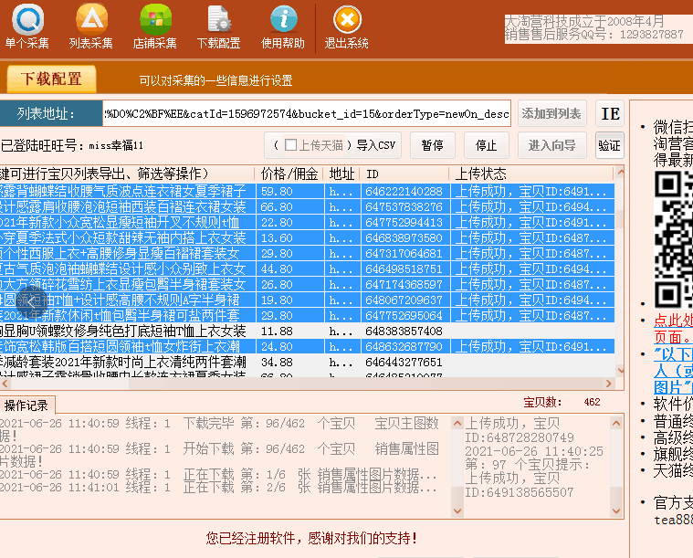Click table horizontal scrollbar right arrow
Image resolution: width=693 pixels, height=558 pixels.
(x=609, y=384)
